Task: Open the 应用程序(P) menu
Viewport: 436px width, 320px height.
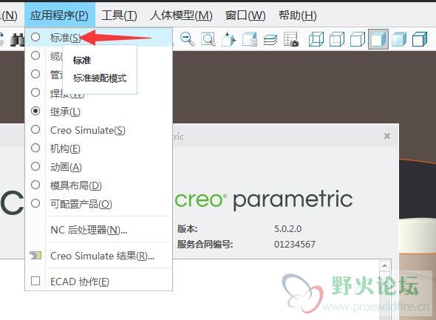Action: click(59, 15)
